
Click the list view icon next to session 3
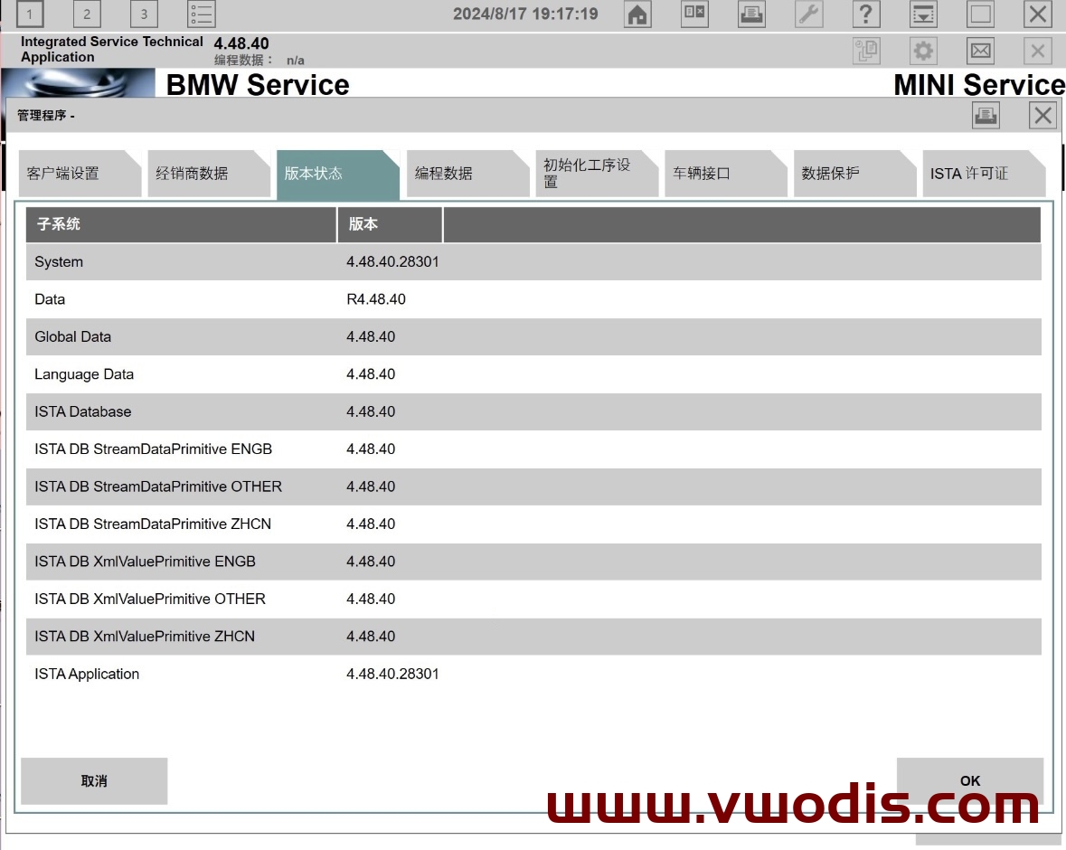coord(201,14)
